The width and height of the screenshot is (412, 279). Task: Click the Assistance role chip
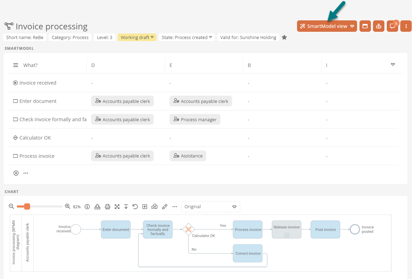(188, 156)
